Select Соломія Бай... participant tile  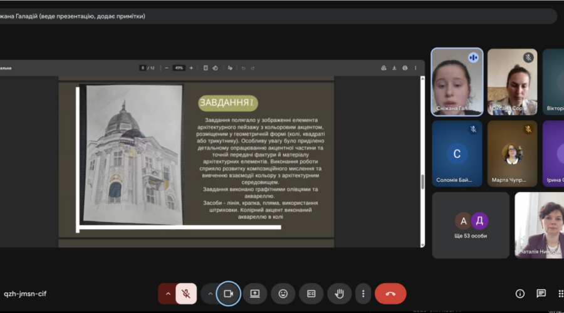(x=457, y=153)
